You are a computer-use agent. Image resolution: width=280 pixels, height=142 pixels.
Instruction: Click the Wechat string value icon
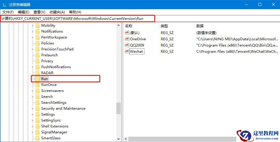tap(127, 51)
